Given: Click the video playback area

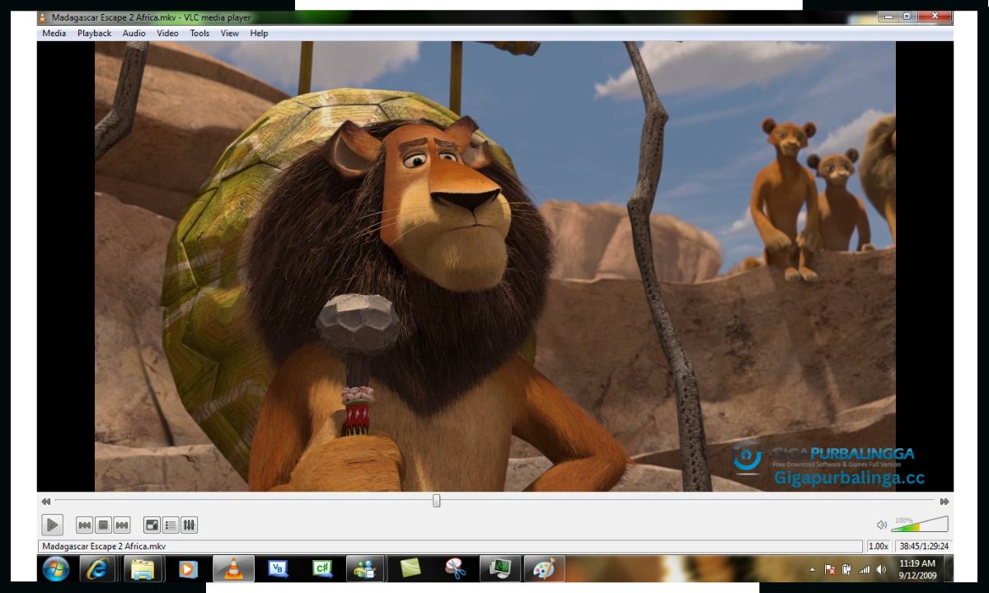Looking at the screenshot, I should (495, 267).
